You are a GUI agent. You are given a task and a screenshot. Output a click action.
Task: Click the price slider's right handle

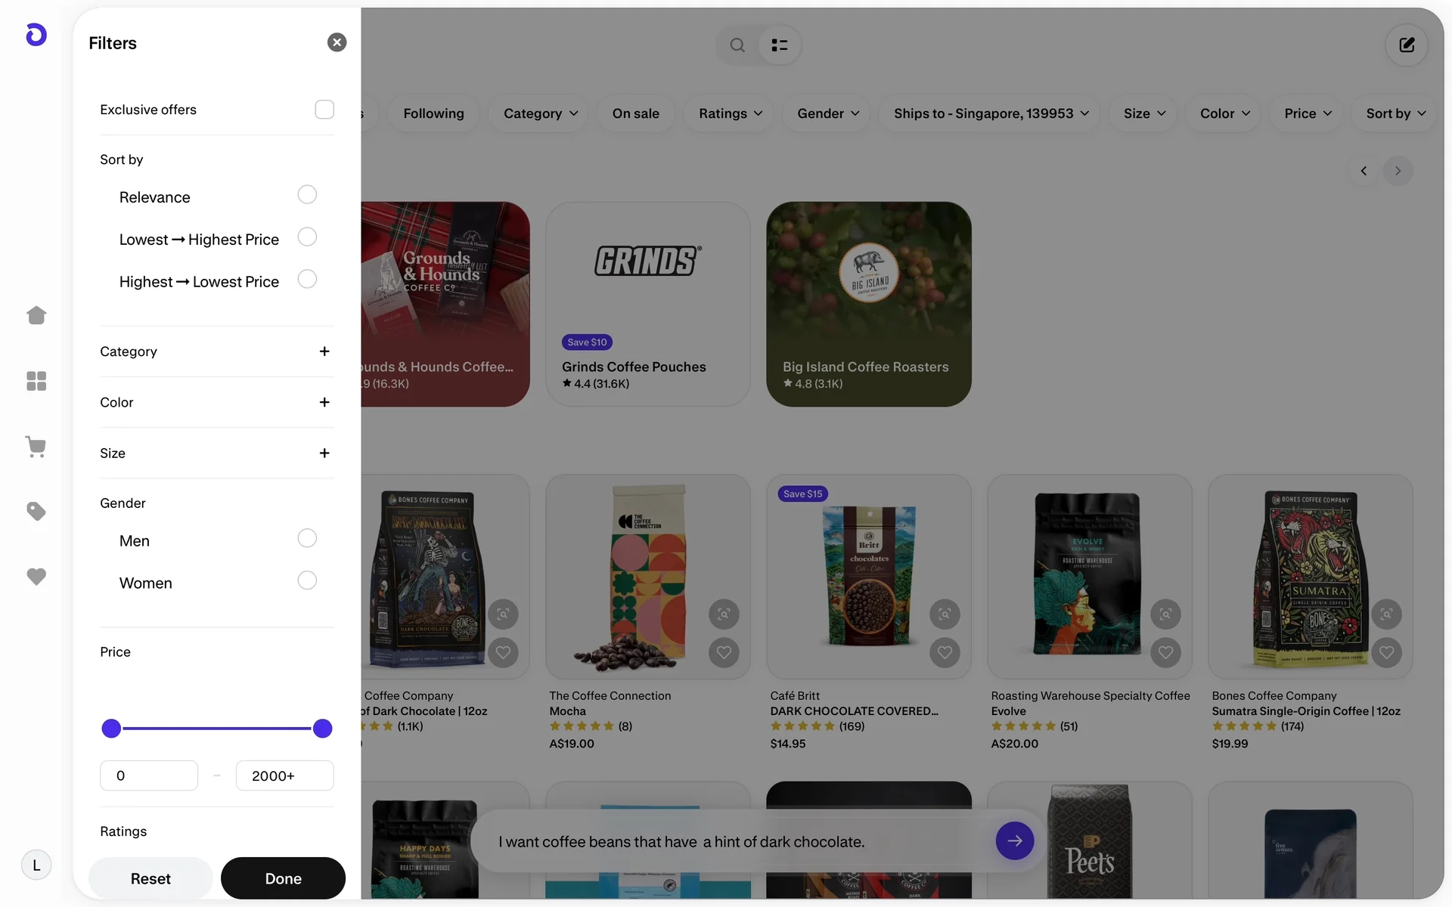pos(323,729)
